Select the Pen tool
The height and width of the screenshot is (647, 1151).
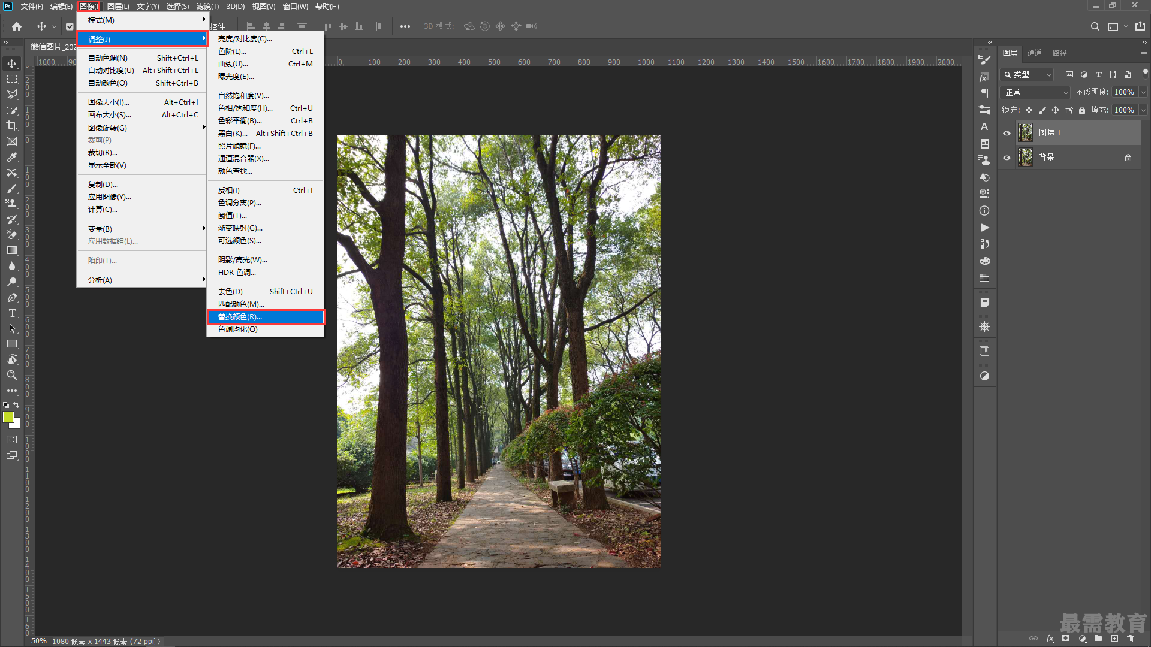(x=12, y=297)
